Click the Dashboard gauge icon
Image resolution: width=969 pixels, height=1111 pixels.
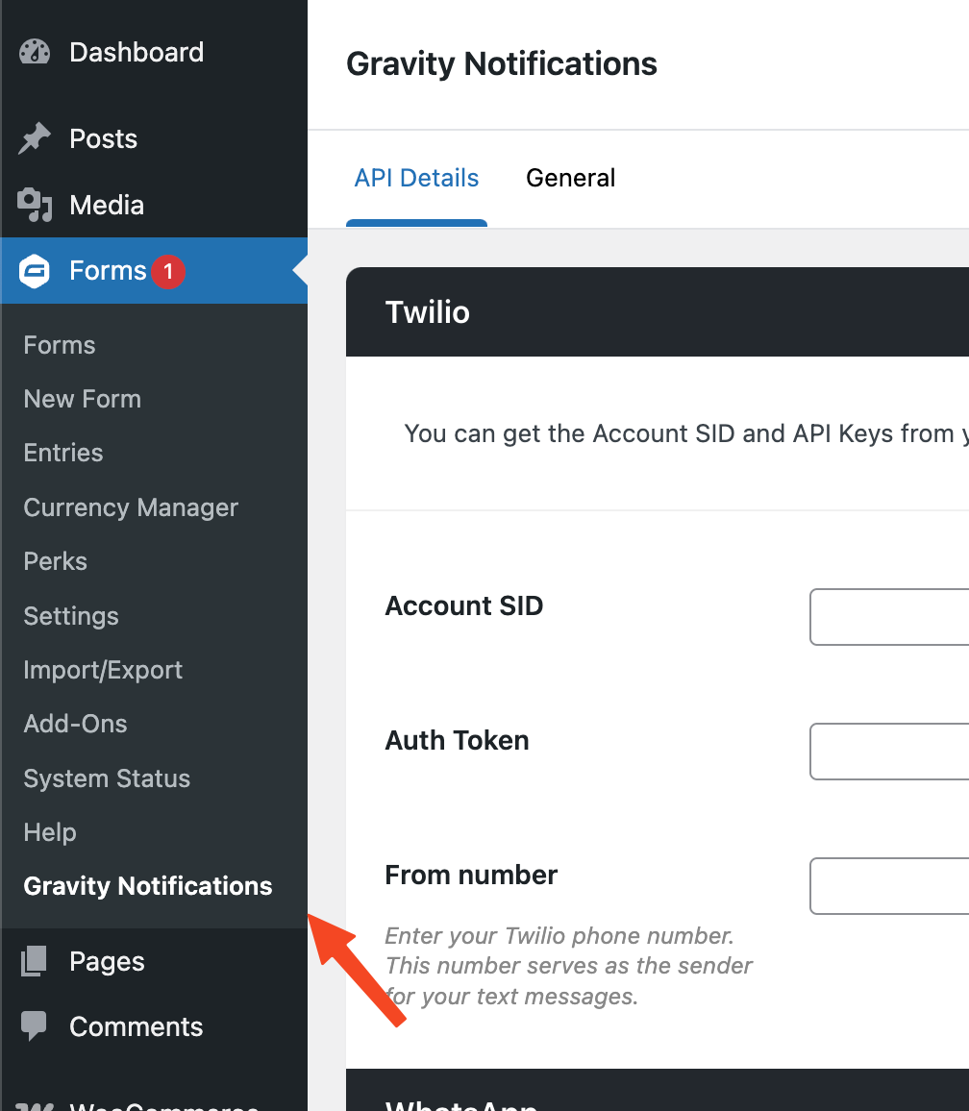[x=34, y=52]
